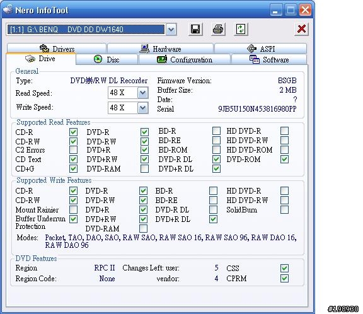Toggle C2 Errors read checkbox
Screen dimensions: 363x314
[73, 150]
